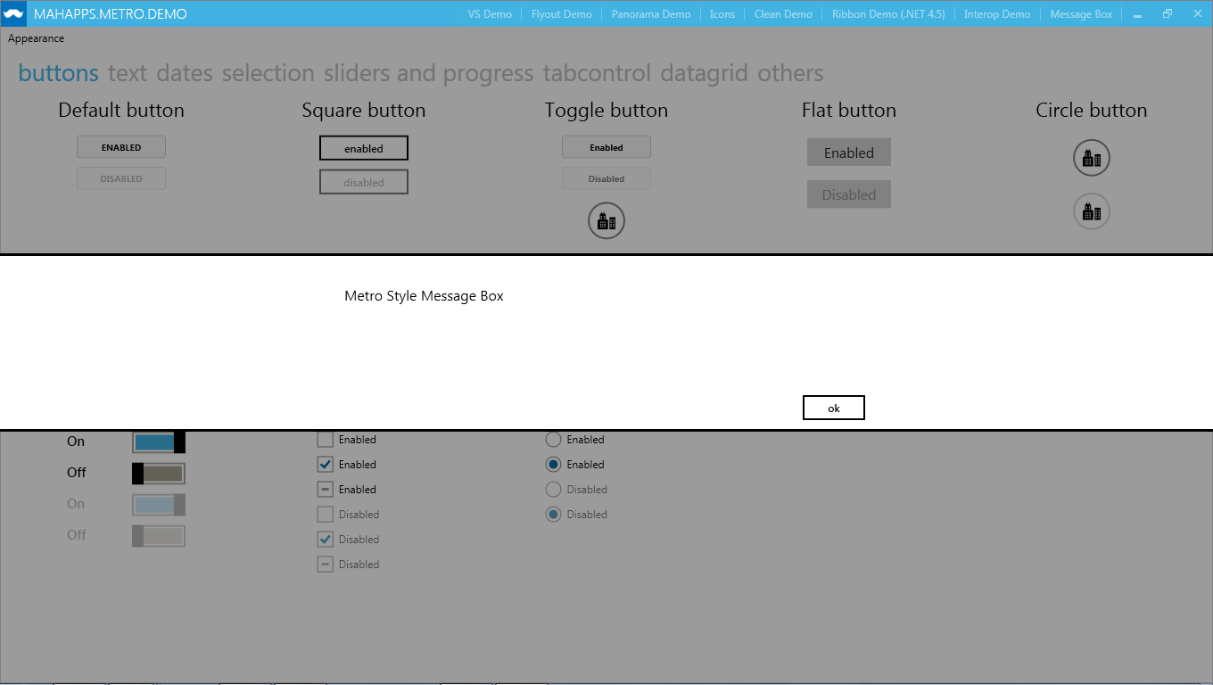
Task: Click the Default button heading
Action: pos(121,111)
